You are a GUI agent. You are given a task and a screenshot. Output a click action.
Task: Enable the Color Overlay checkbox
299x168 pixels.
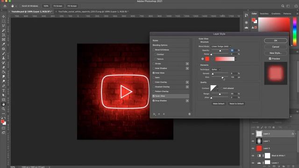(x=154, y=82)
